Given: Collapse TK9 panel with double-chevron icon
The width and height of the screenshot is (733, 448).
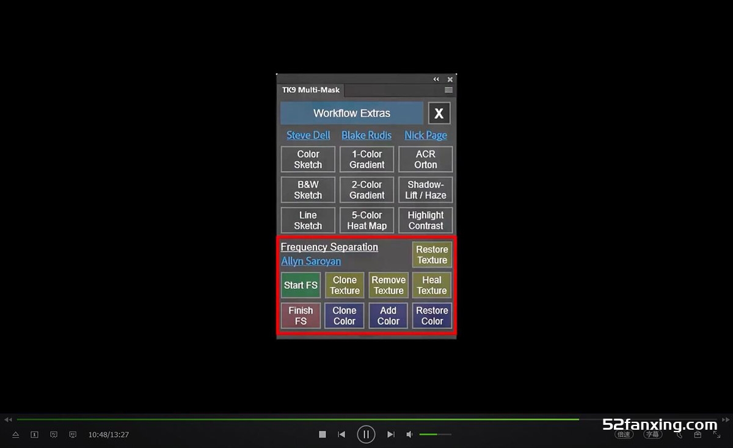Looking at the screenshot, I should (x=436, y=79).
